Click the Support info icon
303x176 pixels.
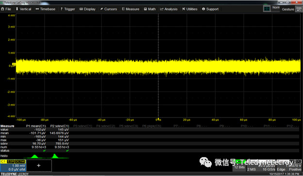pos(203,9)
